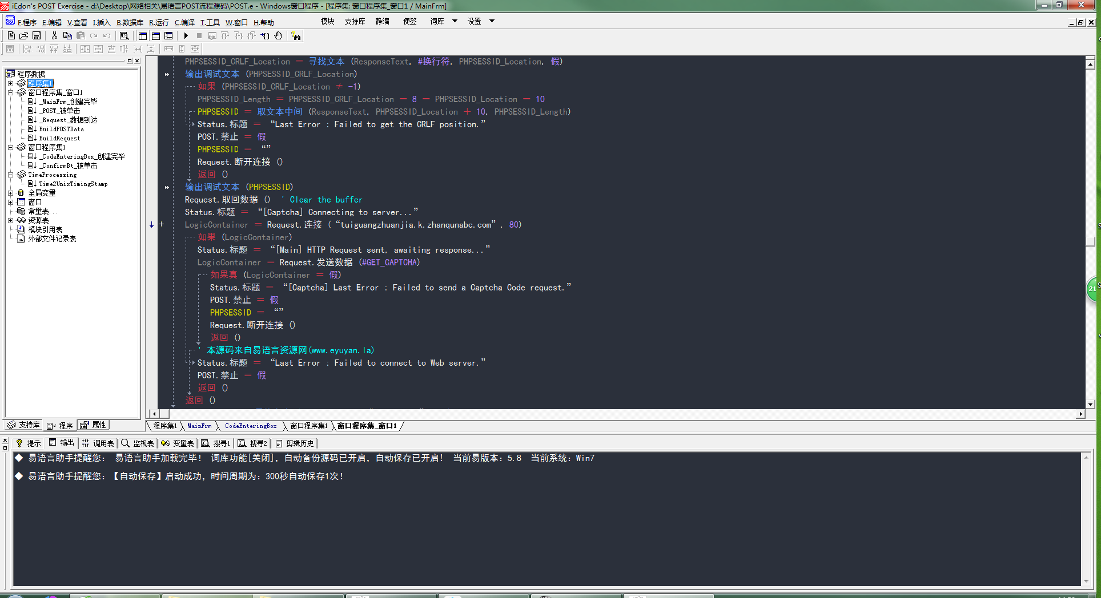The height and width of the screenshot is (598, 1101).
Task: Click the third window layout icon
Action: 168,35
